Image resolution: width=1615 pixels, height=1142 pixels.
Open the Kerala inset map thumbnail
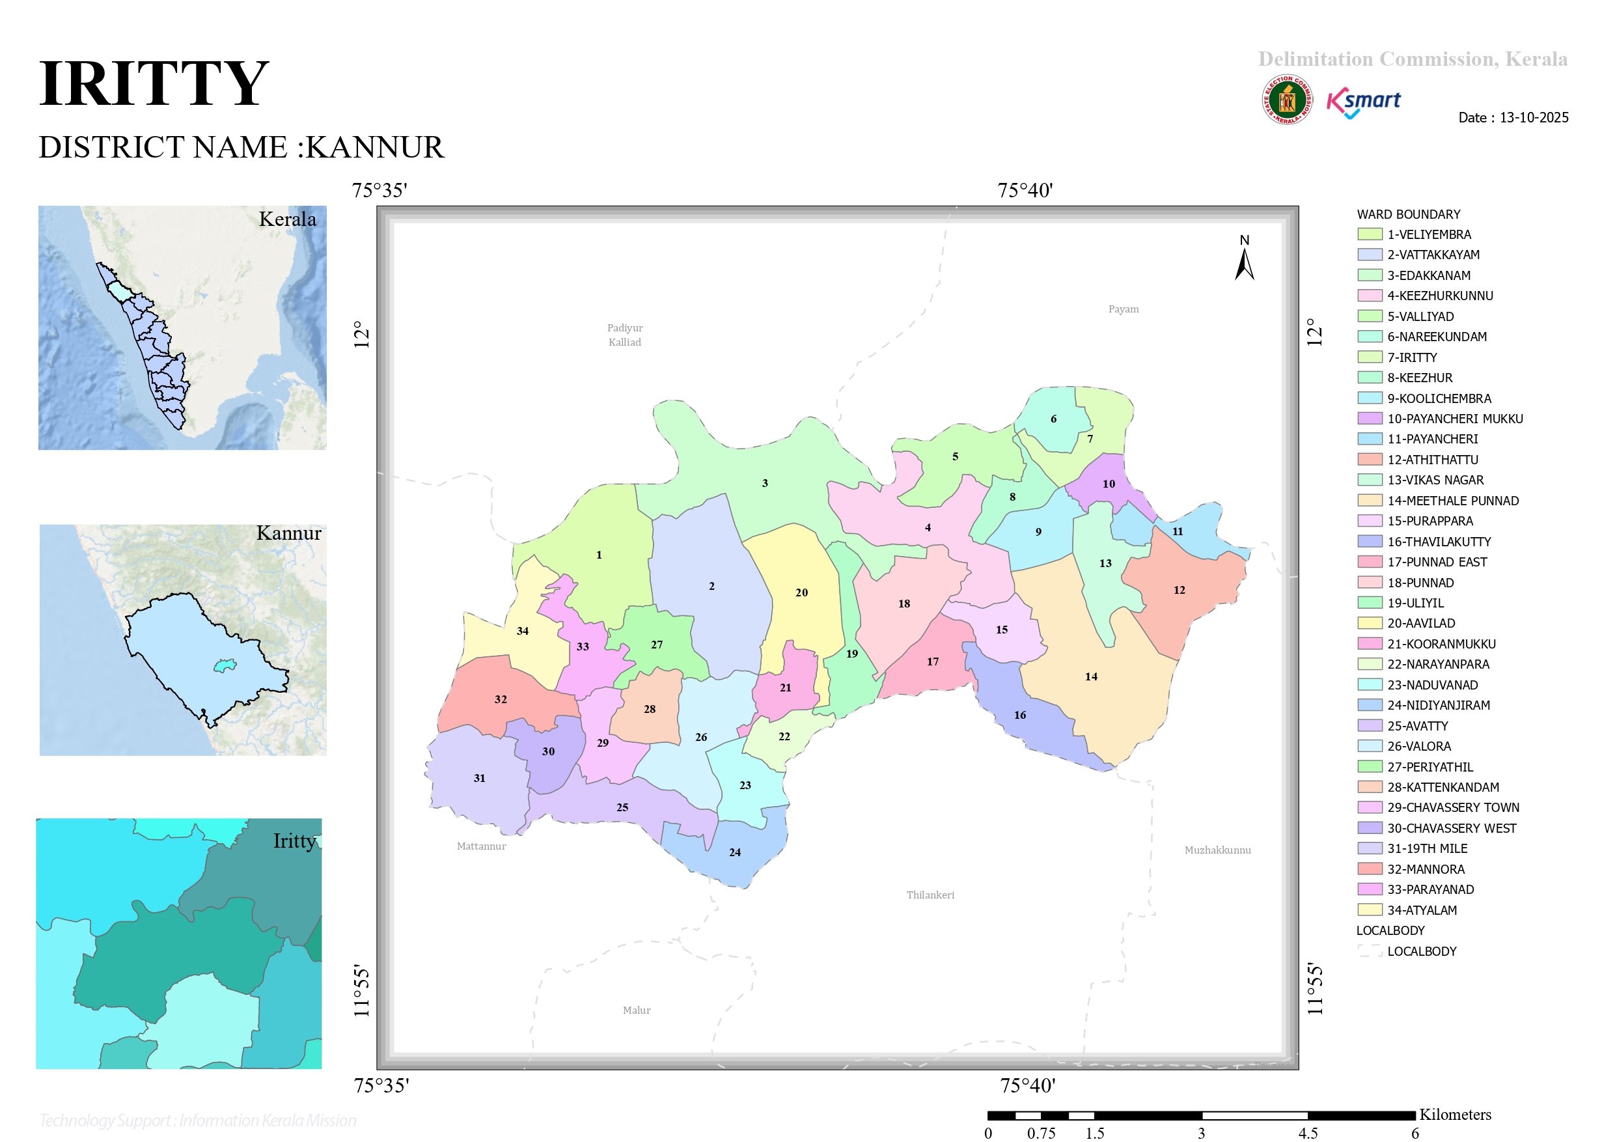point(182,328)
